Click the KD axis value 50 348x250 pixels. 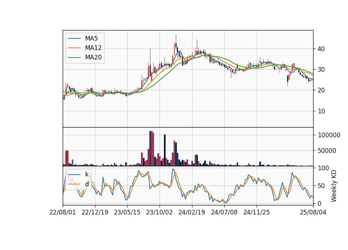321,186
